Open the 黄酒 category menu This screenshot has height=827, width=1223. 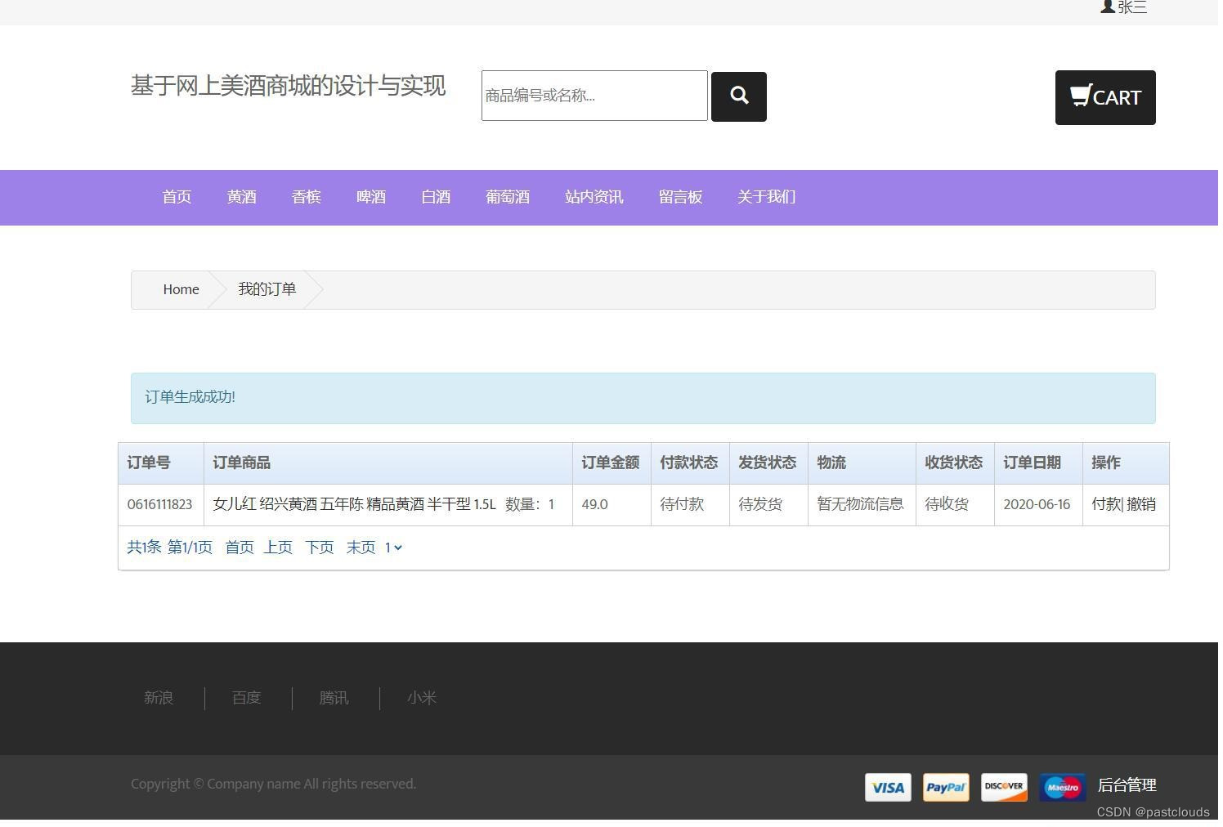(241, 197)
